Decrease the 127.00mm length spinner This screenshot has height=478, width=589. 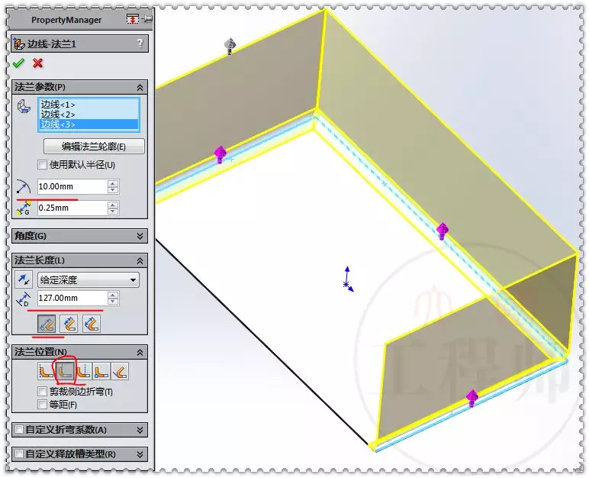[113, 302]
